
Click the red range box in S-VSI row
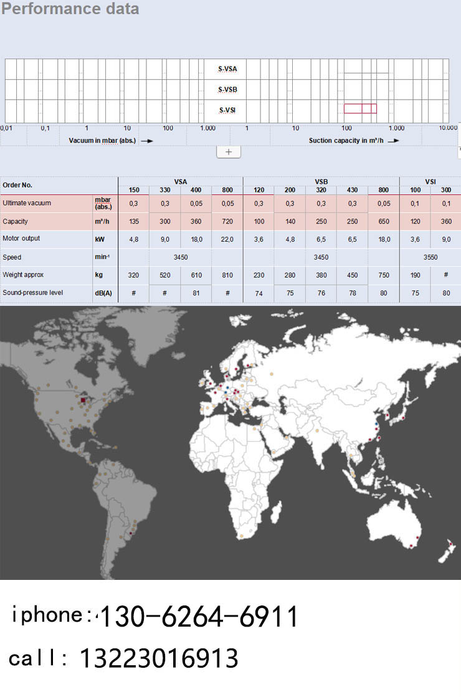click(360, 108)
